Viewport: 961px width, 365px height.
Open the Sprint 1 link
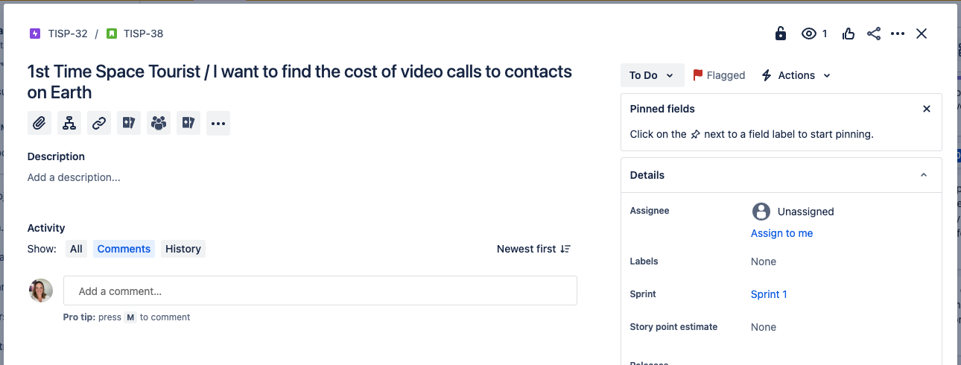click(x=769, y=294)
